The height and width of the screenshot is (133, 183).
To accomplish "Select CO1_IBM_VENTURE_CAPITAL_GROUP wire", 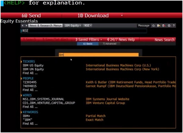I will pos(49,103).
